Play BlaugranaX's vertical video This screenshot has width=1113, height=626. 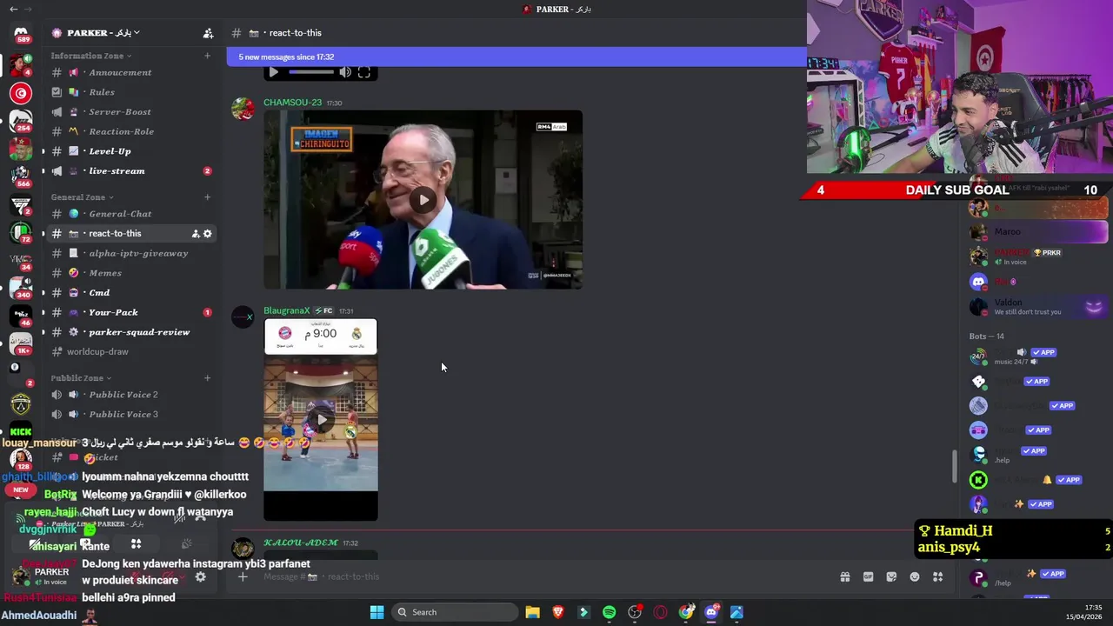point(321,420)
